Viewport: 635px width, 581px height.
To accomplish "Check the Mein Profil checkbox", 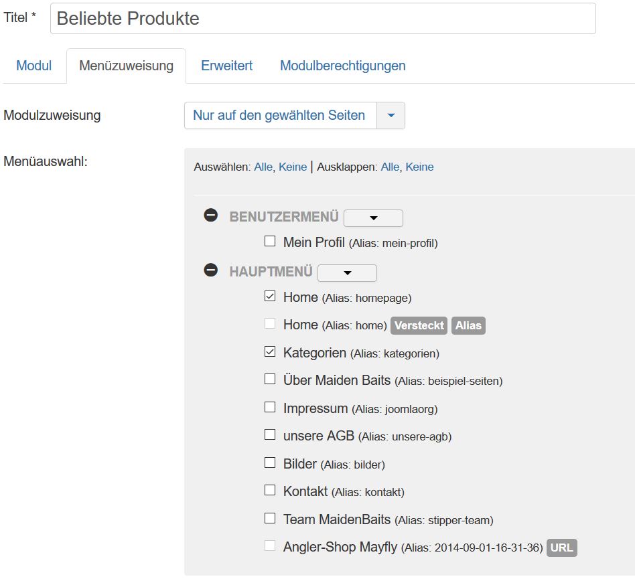I will [x=270, y=242].
